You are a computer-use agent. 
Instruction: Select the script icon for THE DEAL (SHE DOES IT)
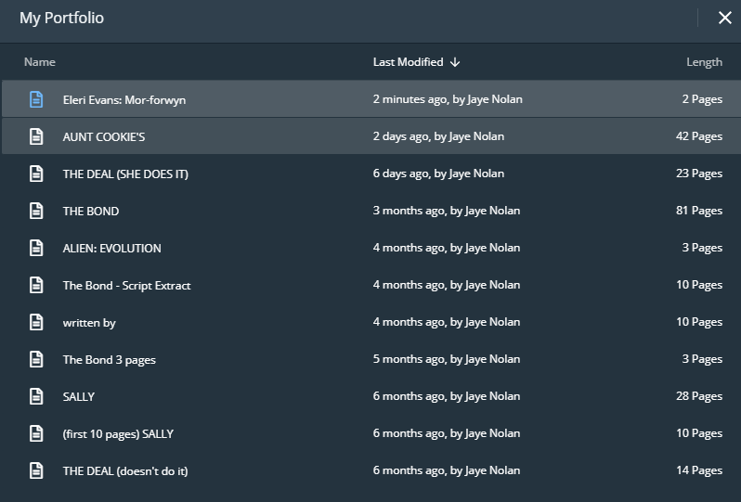[36, 174]
